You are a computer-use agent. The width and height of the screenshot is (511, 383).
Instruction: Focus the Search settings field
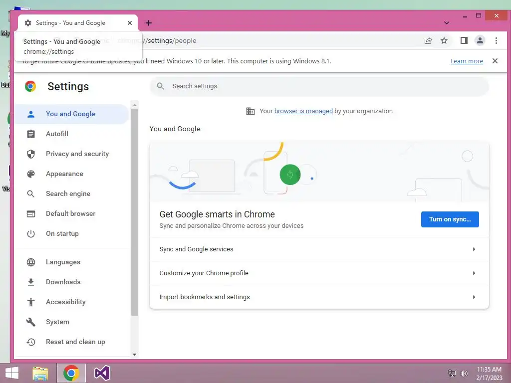pos(319,86)
